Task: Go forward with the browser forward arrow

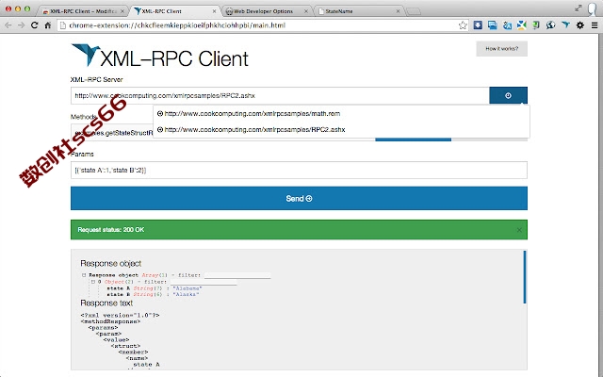Action: click(21, 25)
